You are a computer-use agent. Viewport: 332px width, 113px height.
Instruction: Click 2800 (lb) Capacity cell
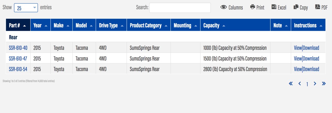[235, 69]
